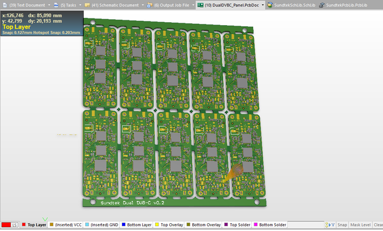Click the Mask Level button

coord(360,224)
